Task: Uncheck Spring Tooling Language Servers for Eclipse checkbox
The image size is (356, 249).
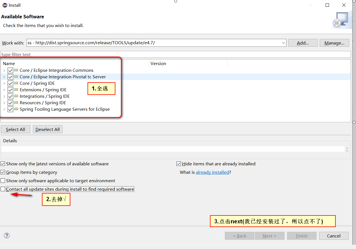Action: coord(10,109)
